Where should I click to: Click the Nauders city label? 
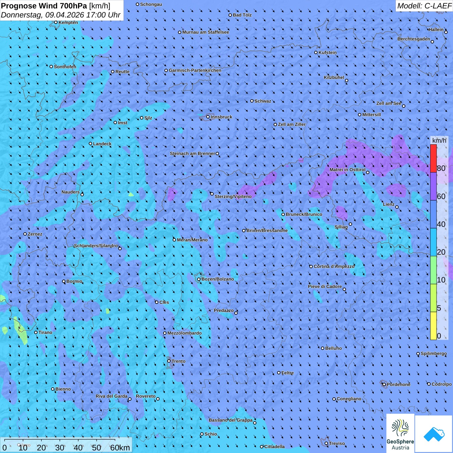coord(71,192)
